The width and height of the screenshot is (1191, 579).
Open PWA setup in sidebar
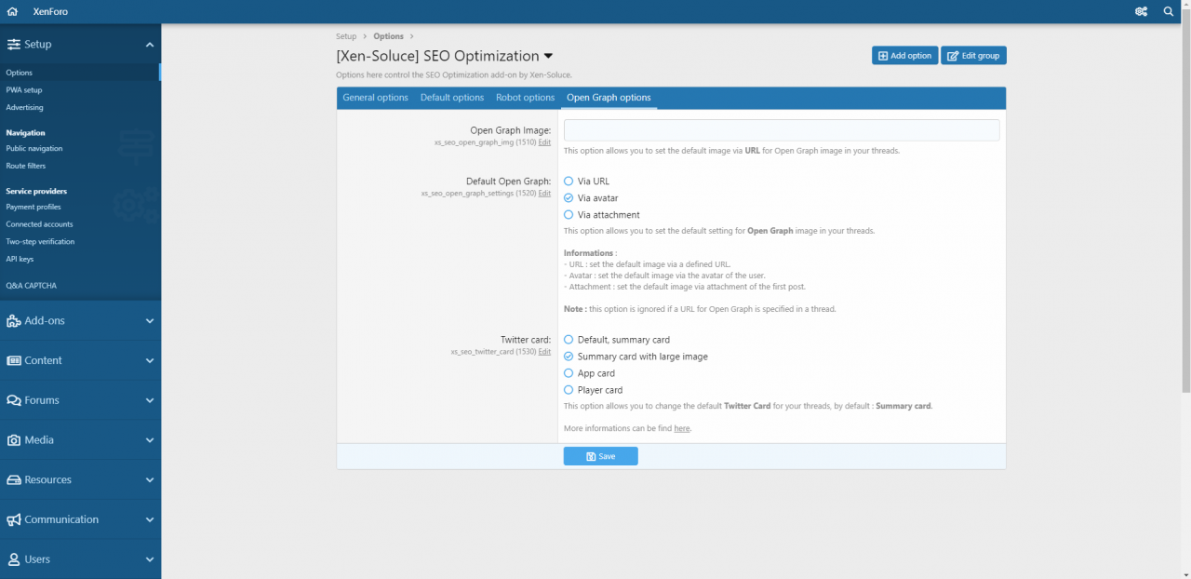tap(80, 90)
